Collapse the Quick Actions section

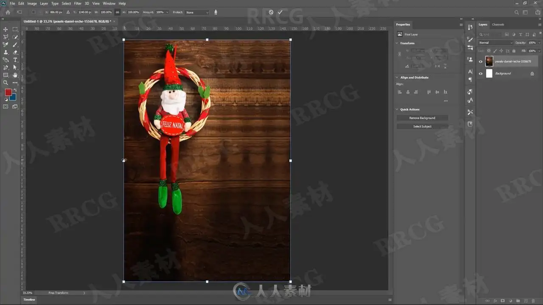397,109
